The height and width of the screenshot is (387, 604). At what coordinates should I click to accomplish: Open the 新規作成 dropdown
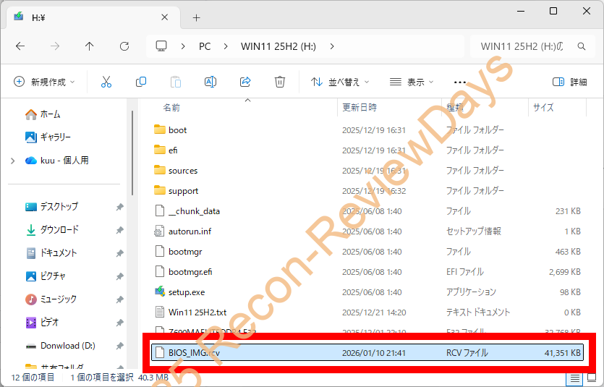[x=44, y=82]
